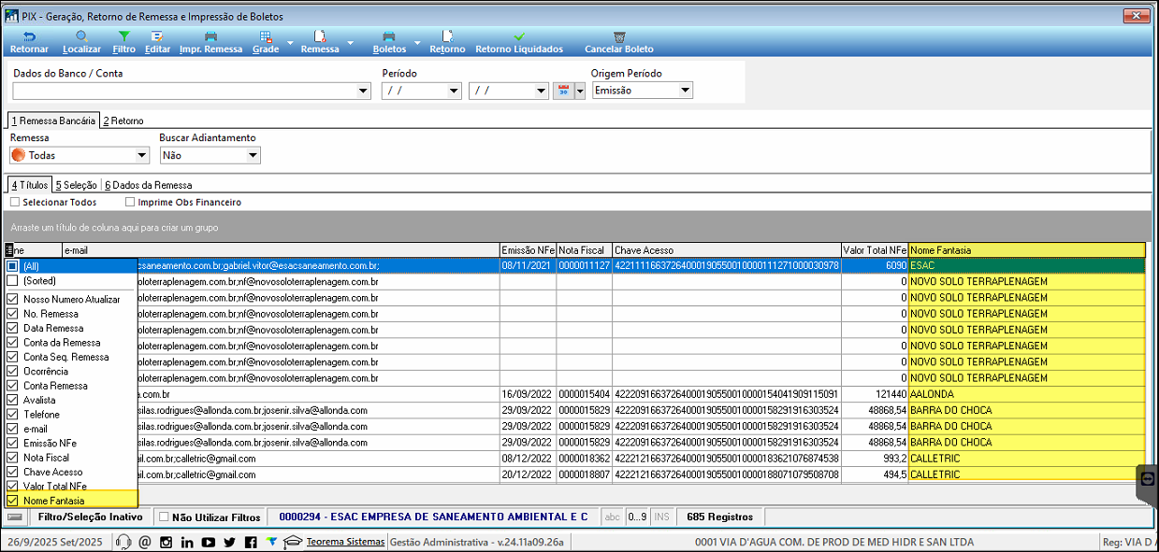Expand the Buscar Adiantamento dropdown

pos(253,156)
